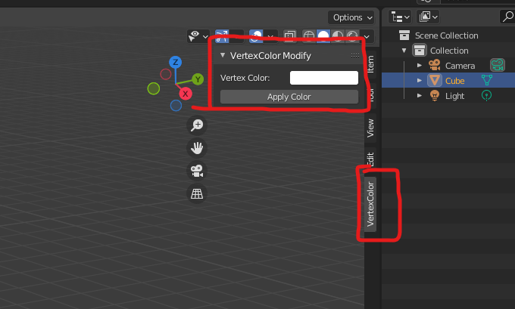Click the Y axis on navigation gizmo
Image resolution: width=515 pixels, height=309 pixels.
click(x=198, y=79)
